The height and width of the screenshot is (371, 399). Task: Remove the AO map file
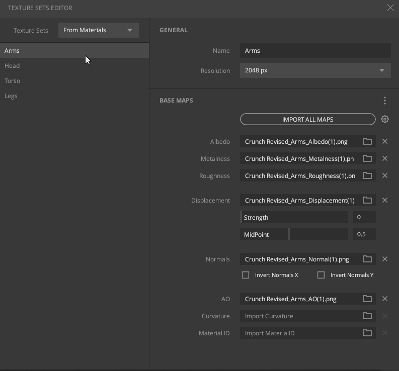point(385,299)
